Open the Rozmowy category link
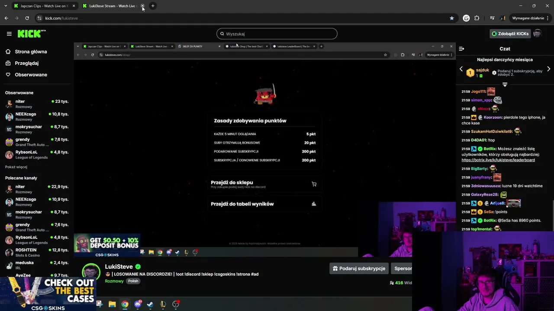 [114, 281]
